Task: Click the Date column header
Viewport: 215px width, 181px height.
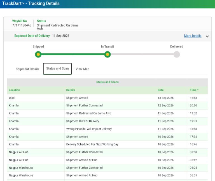Action: click(x=161, y=90)
